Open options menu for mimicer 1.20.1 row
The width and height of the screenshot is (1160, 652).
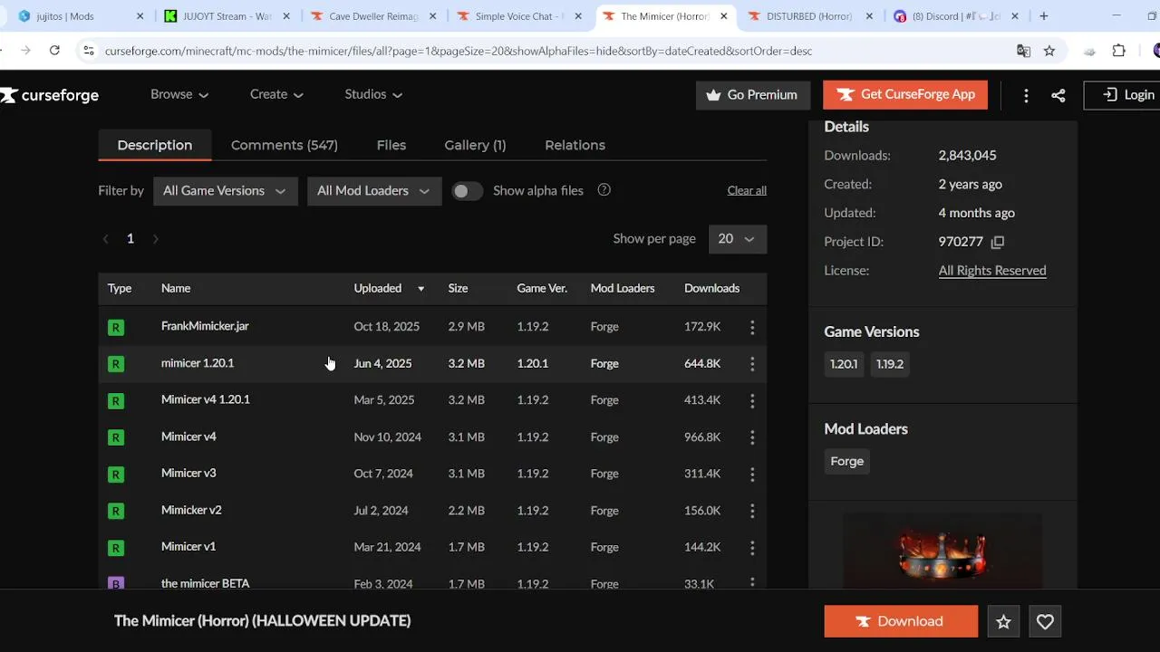pyautogui.click(x=752, y=364)
